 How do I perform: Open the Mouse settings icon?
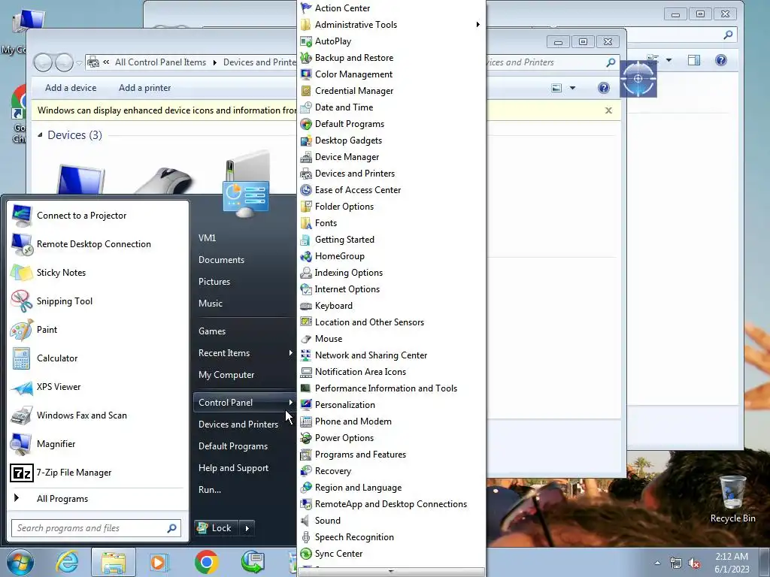pyautogui.click(x=306, y=339)
